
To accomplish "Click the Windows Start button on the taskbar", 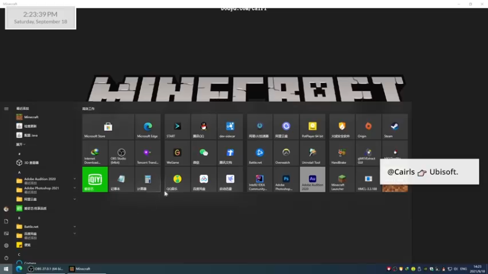I will pyautogui.click(x=6, y=269).
